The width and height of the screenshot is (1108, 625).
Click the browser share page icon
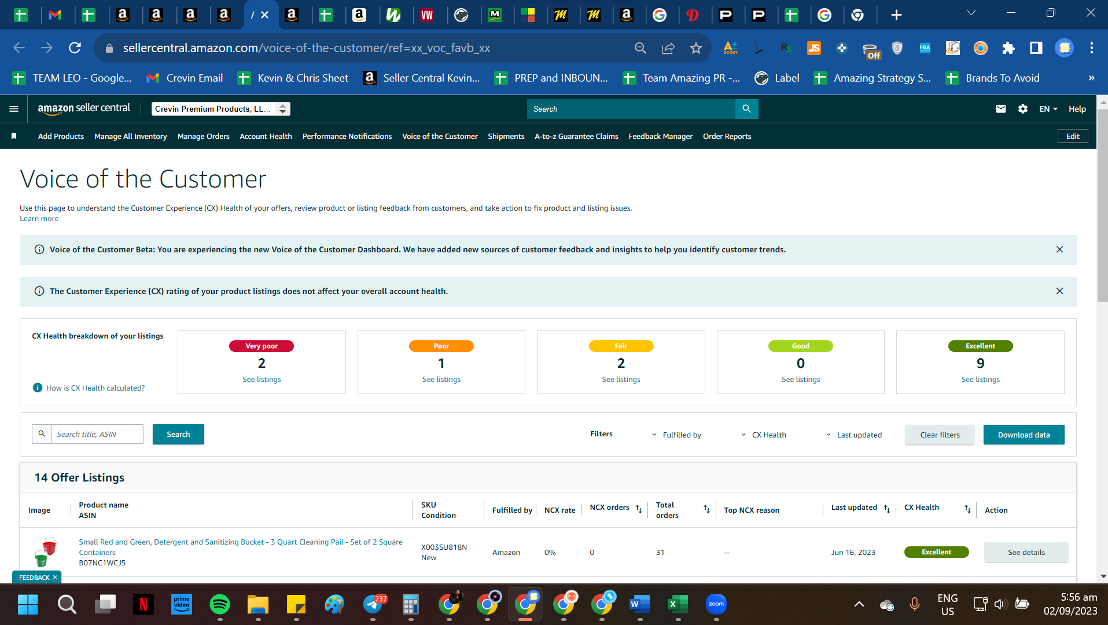tap(668, 48)
